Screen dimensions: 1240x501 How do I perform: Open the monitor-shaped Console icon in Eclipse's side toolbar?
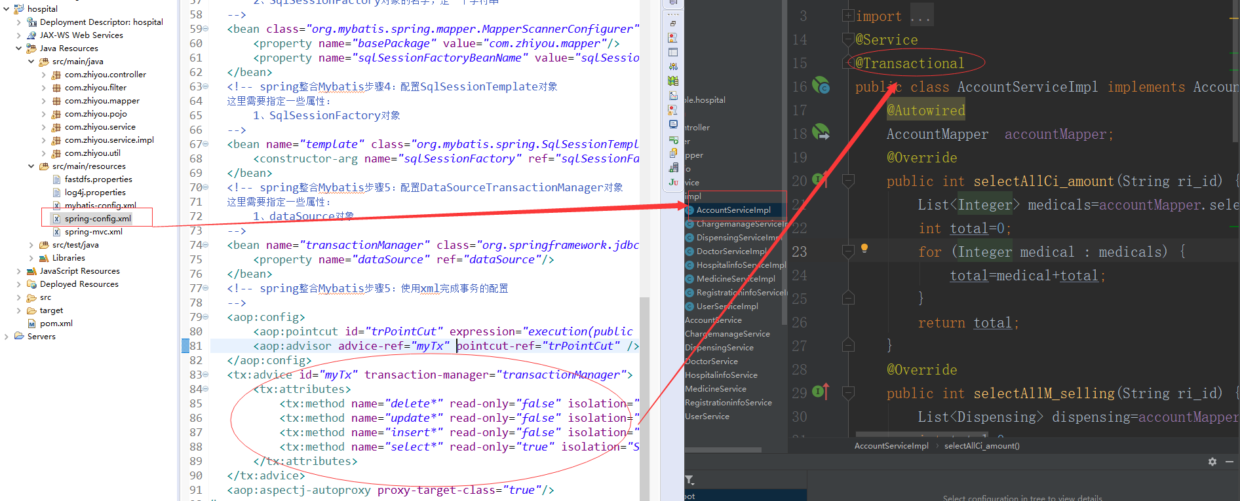tap(673, 124)
